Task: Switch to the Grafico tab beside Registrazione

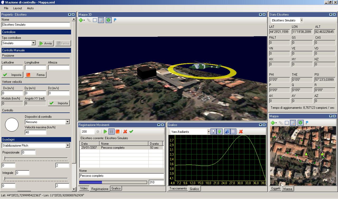Action: point(116,188)
